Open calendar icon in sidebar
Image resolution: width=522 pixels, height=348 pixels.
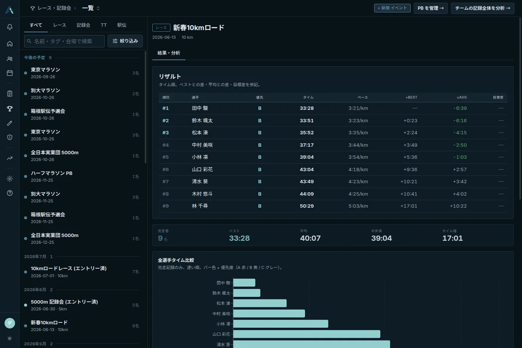(x=10, y=73)
